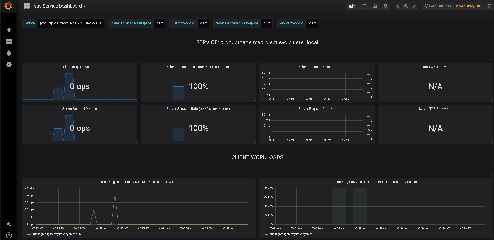Toggle P90 series in Server Request Duration legend
494x240 pixels.
pos(369,130)
